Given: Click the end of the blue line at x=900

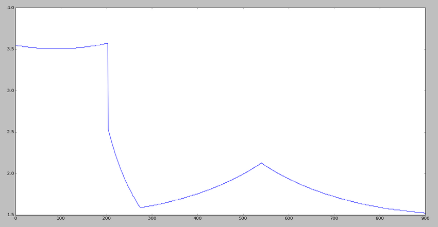Looking at the screenshot, I should click(x=425, y=213).
